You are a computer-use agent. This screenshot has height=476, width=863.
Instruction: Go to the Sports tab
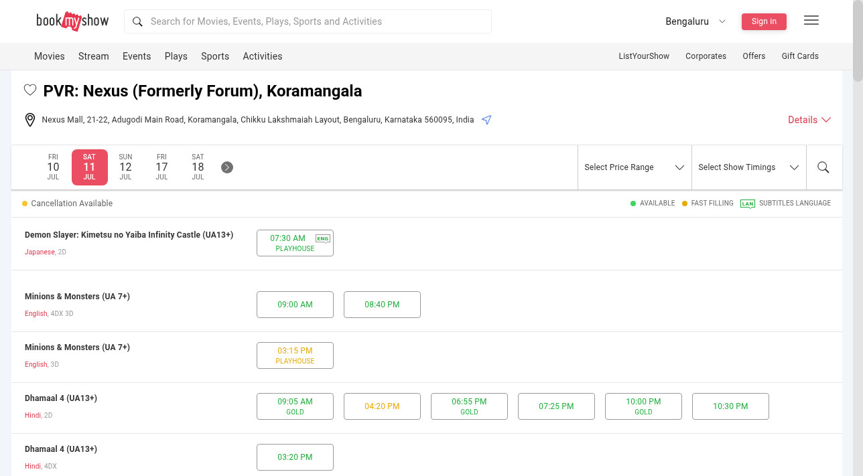[215, 56]
